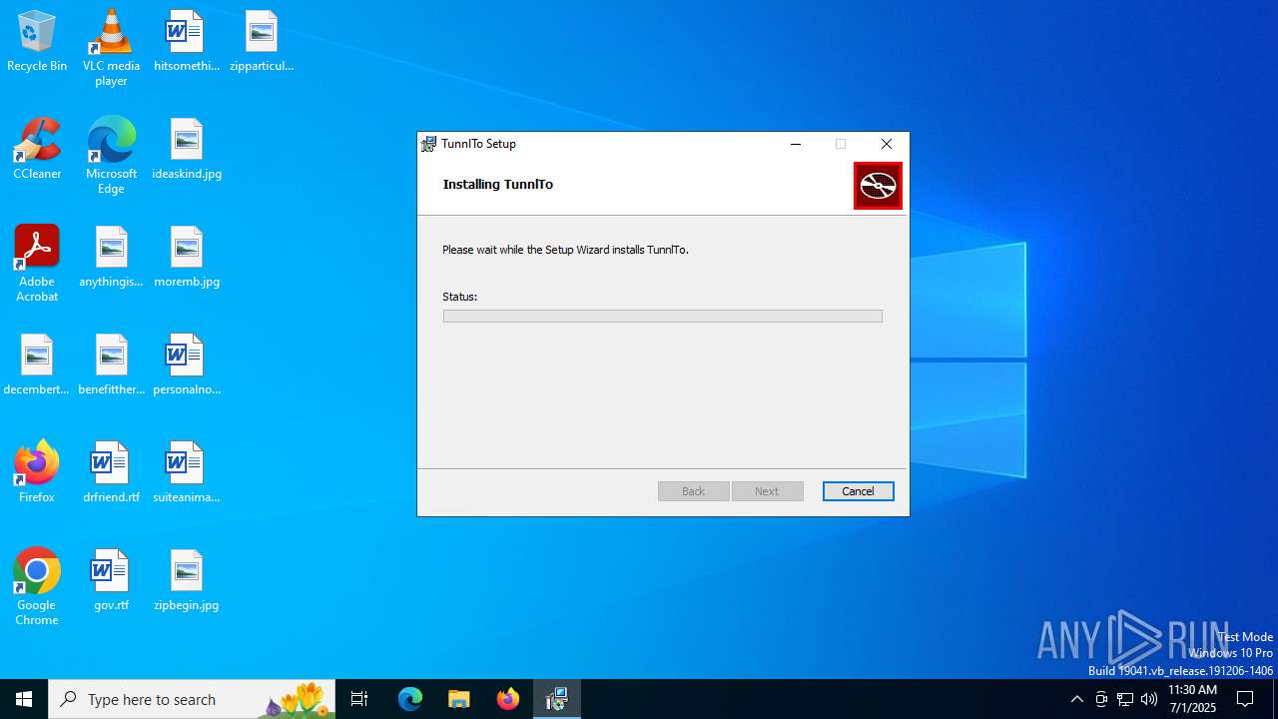Open the clock showing 11:30 AM
The width and height of the screenshot is (1278, 719).
pyautogui.click(x=1192, y=699)
